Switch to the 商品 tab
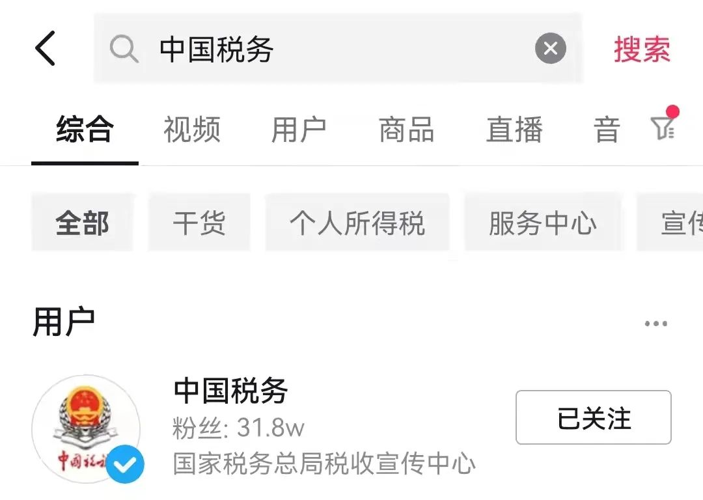Image resolution: width=703 pixels, height=500 pixels. [x=407, y=130]
